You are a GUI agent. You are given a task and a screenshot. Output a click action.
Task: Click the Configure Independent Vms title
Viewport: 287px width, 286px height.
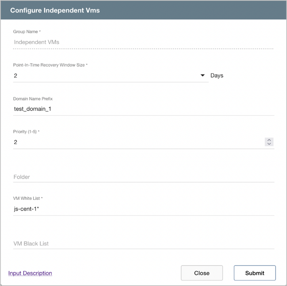point(55,10)
